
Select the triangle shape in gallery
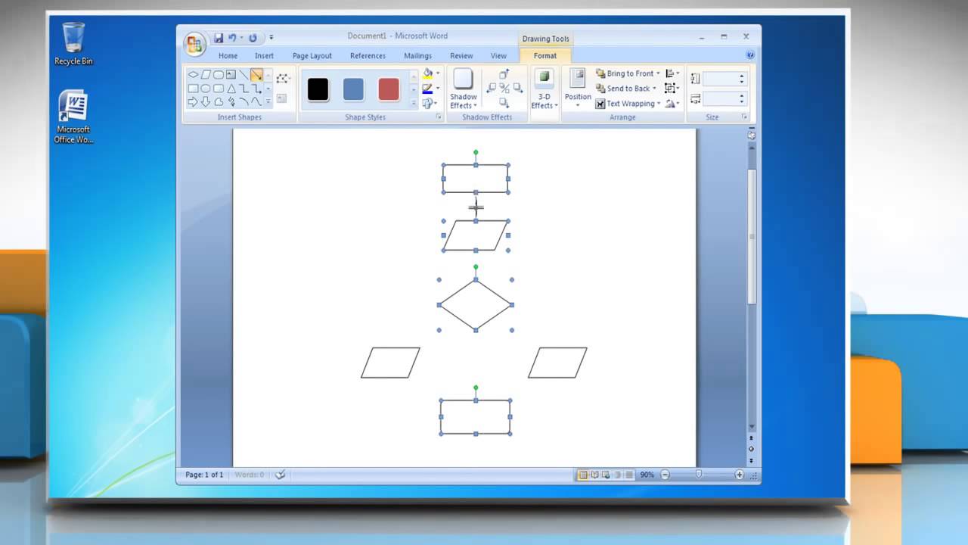pyautogui.click(x=231, y=89)
